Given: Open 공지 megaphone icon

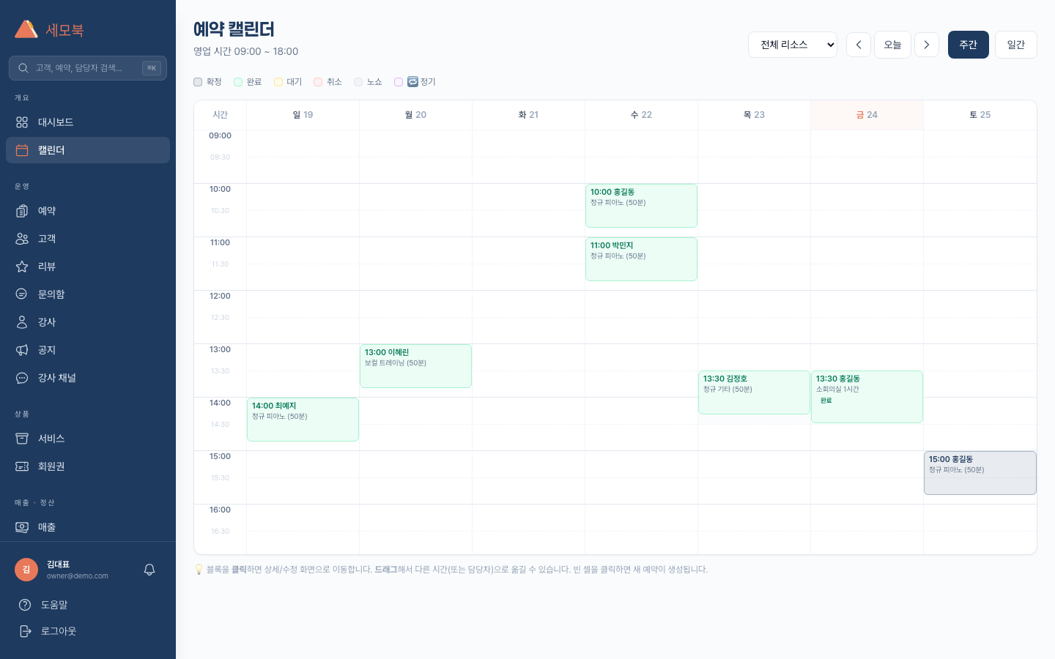Looking at the screenshot, I should coord(22,350).
